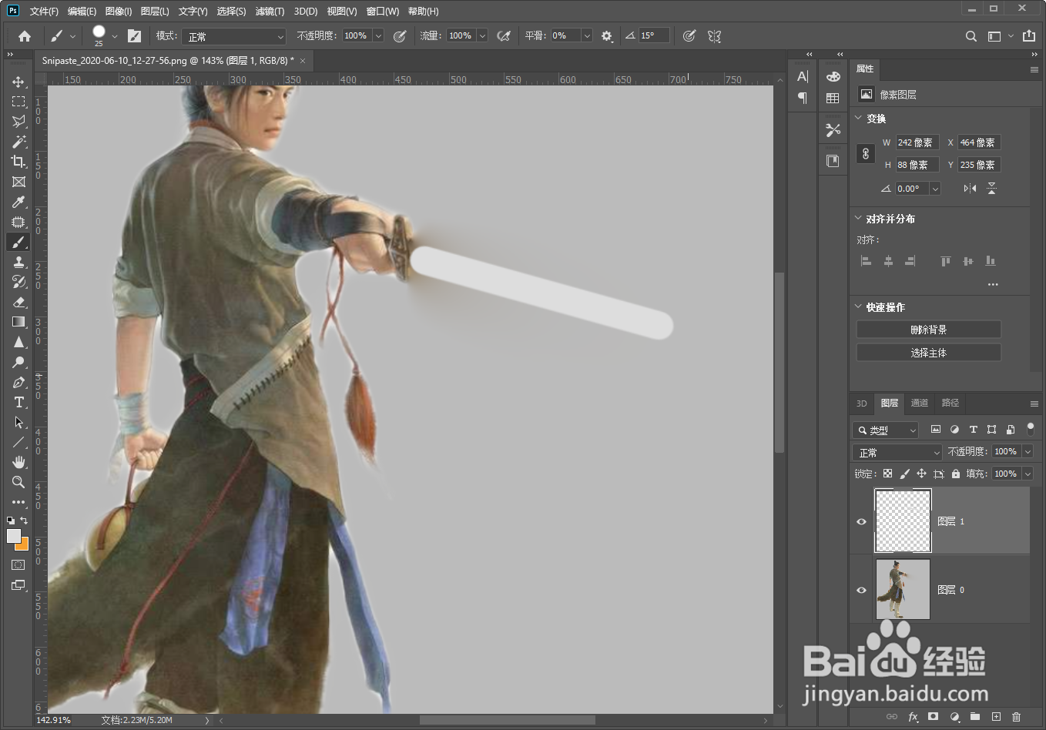
Task: Switch to the 通道 tab
Action: coord(920,403)
